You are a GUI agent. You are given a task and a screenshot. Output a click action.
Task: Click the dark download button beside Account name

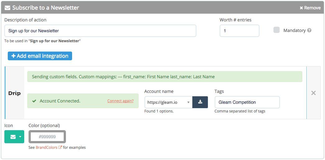pyautogui.click(x=200, y=102)
